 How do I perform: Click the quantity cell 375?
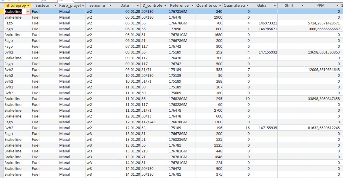coord(209,174)
